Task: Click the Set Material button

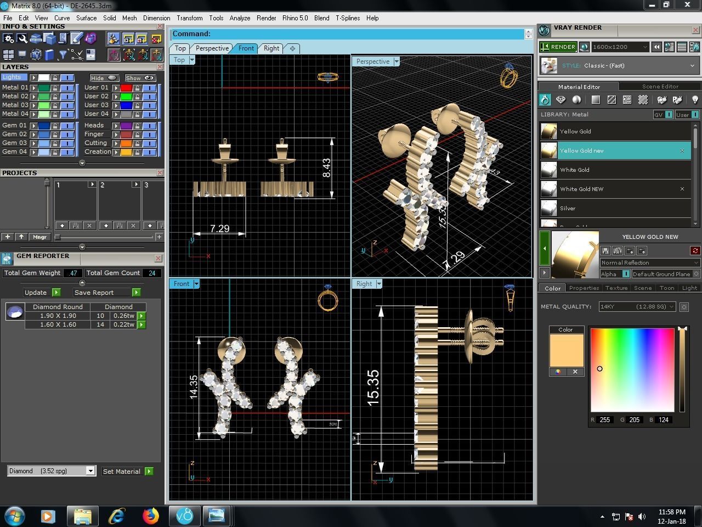Action: 127,472
